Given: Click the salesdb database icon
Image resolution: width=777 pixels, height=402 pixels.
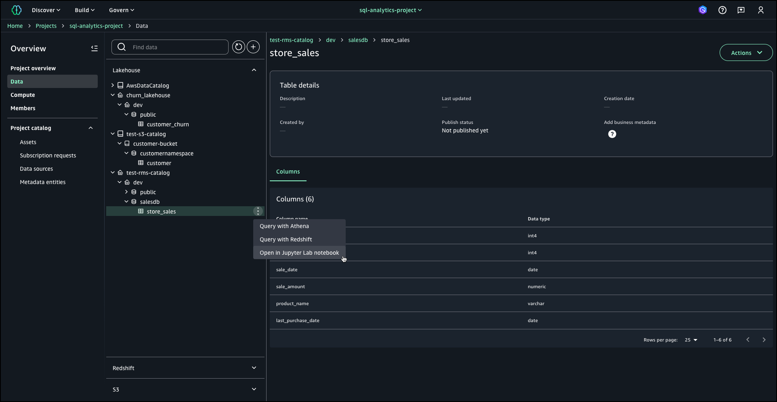Looking at the screenshot, I should coord(134,202).
